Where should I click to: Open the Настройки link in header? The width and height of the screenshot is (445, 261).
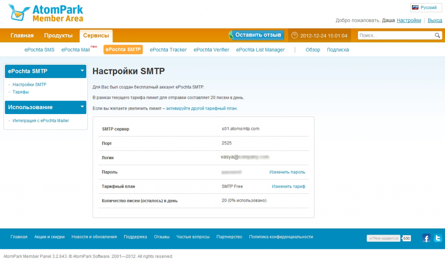(x=408, y=20)
